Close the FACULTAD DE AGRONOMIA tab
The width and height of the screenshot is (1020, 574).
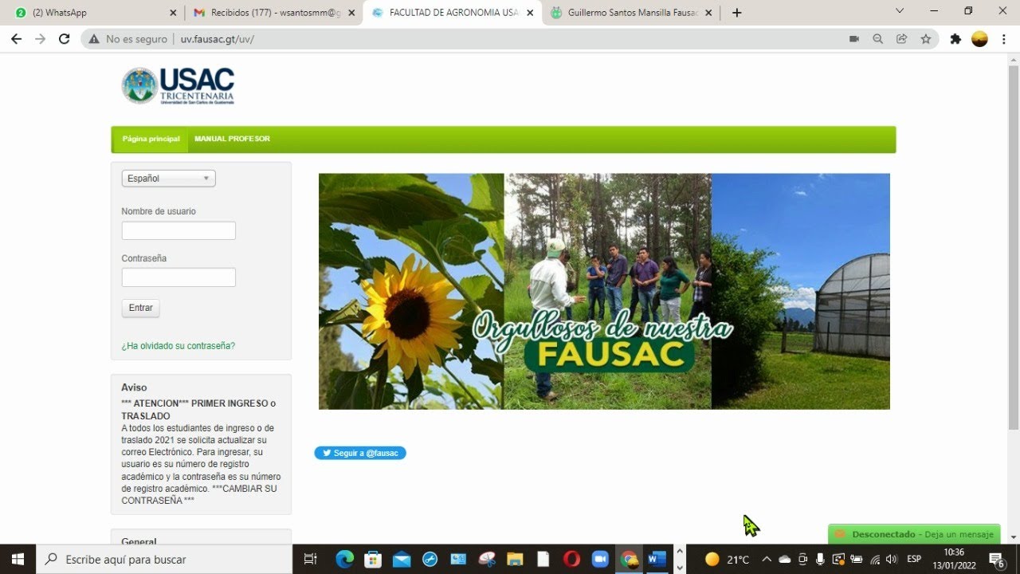530,13
